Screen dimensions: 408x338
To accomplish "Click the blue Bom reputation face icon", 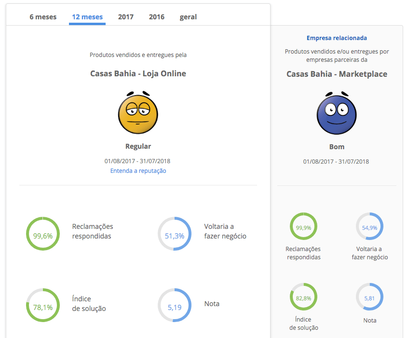I will 337,114.
